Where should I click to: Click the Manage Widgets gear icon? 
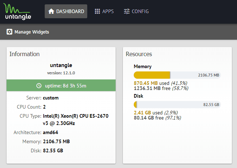9,32
